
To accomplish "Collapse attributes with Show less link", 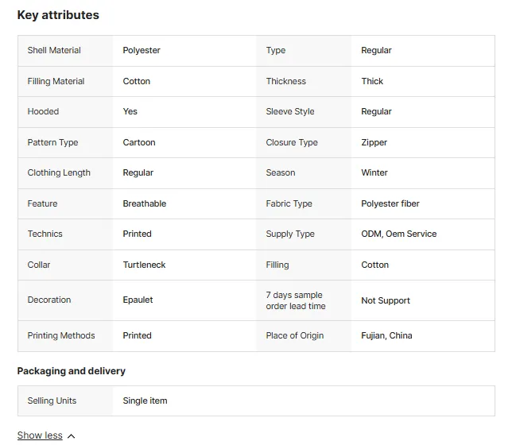I will [40, 435].
